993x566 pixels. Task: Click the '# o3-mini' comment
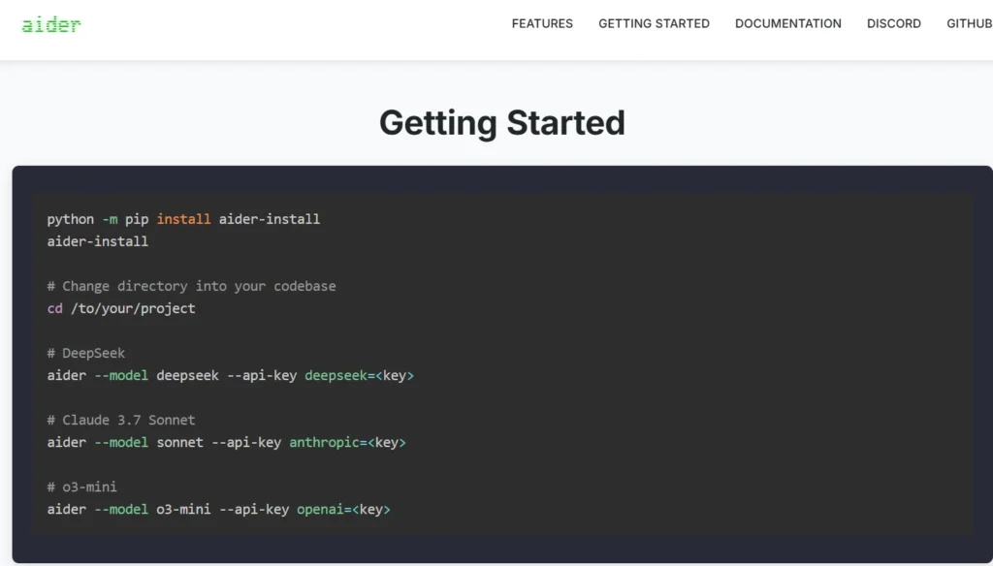[x=81, y=487]
